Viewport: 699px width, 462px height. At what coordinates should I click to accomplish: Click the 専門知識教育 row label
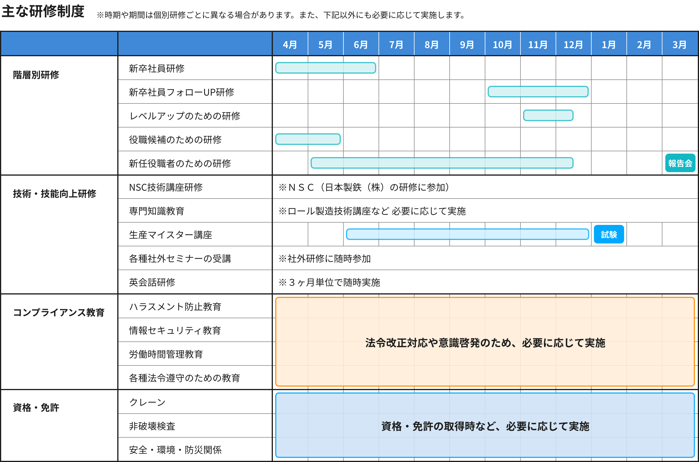pyautogui.click(x=157, y=211)
